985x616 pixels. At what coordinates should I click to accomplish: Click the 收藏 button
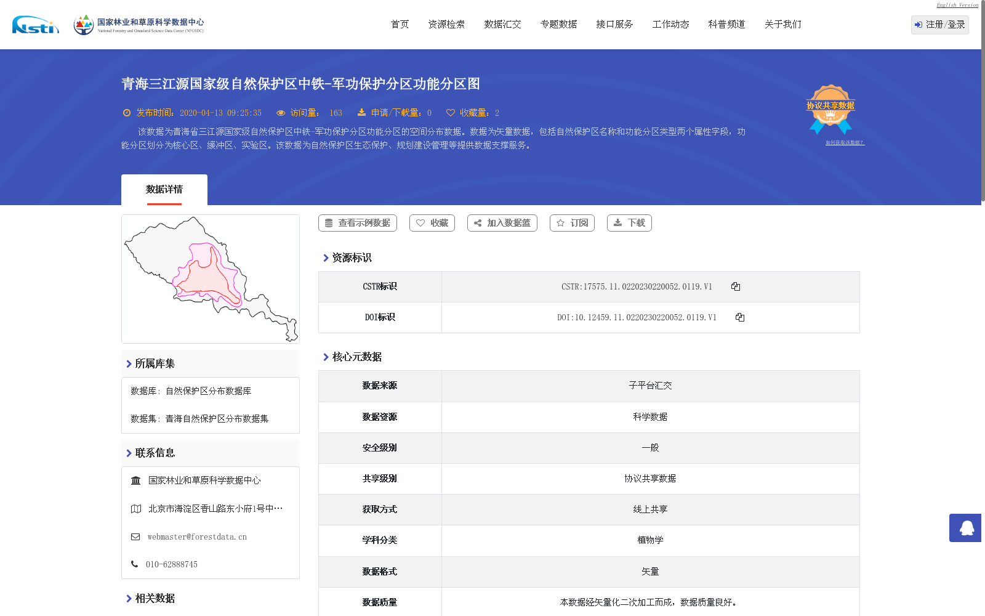(432, 223)
